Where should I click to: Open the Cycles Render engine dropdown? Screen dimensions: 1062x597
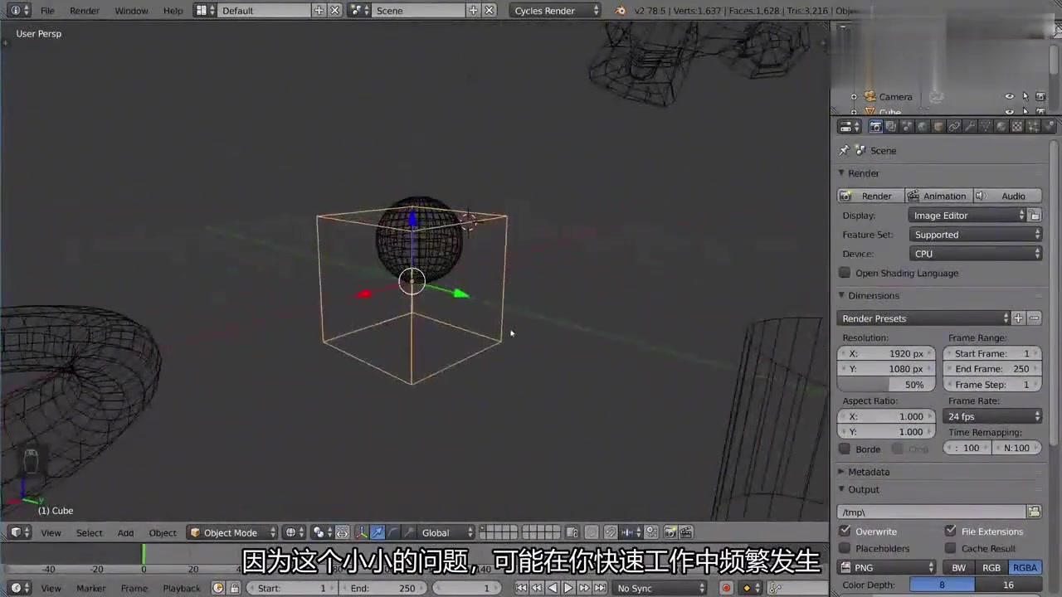coord(555,10)
